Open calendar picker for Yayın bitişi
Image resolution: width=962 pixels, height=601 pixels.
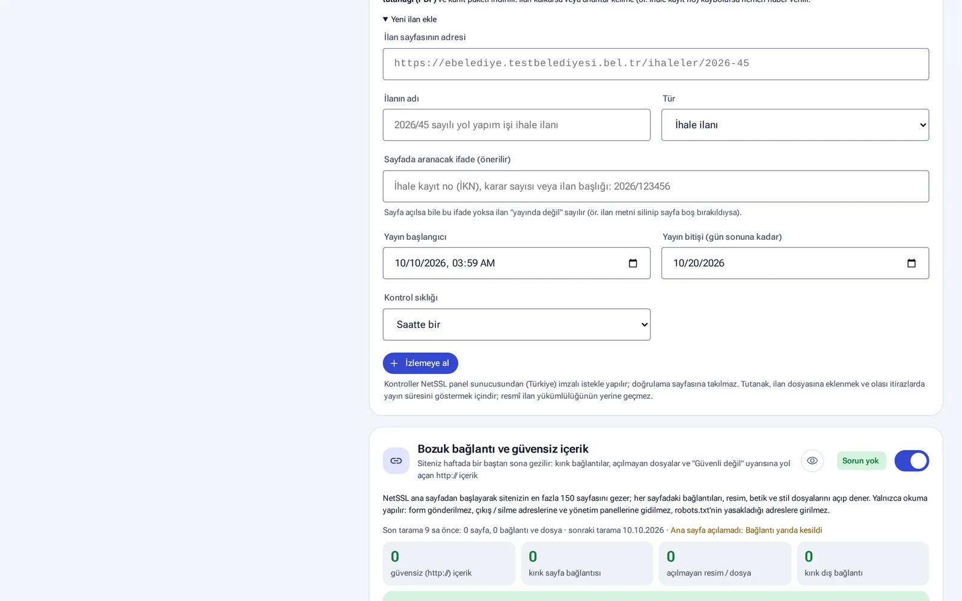point(911,263)
